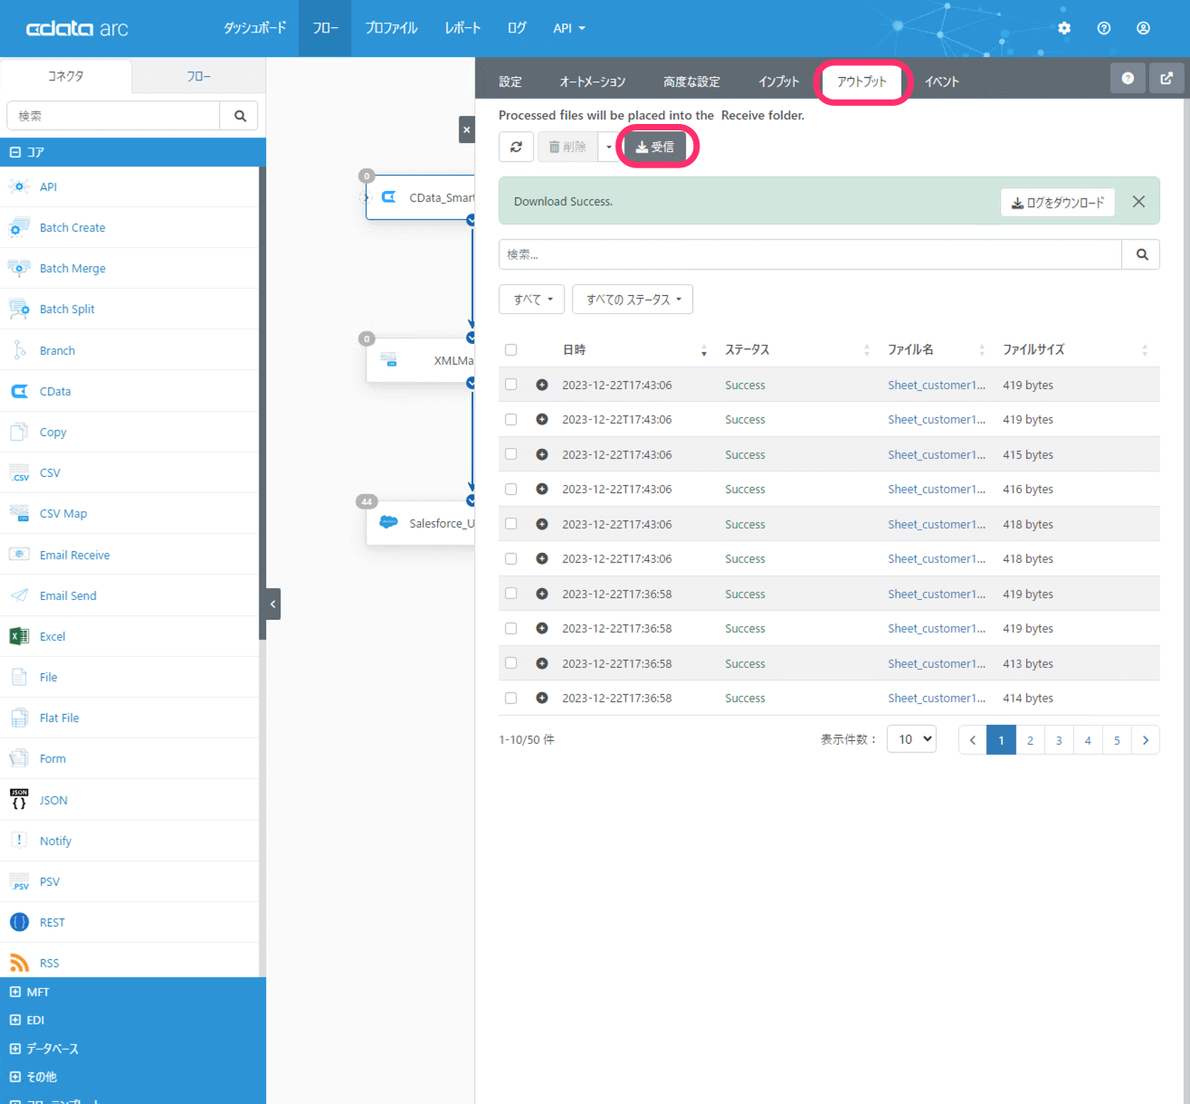The image size is (1190, 1104).
Task: Switch to the オートメーション tab
Action: (x=593, y=81)
